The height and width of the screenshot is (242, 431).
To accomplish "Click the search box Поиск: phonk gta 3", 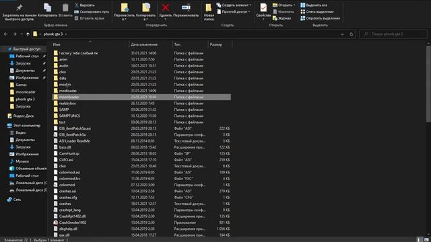I will pos(393,34).
